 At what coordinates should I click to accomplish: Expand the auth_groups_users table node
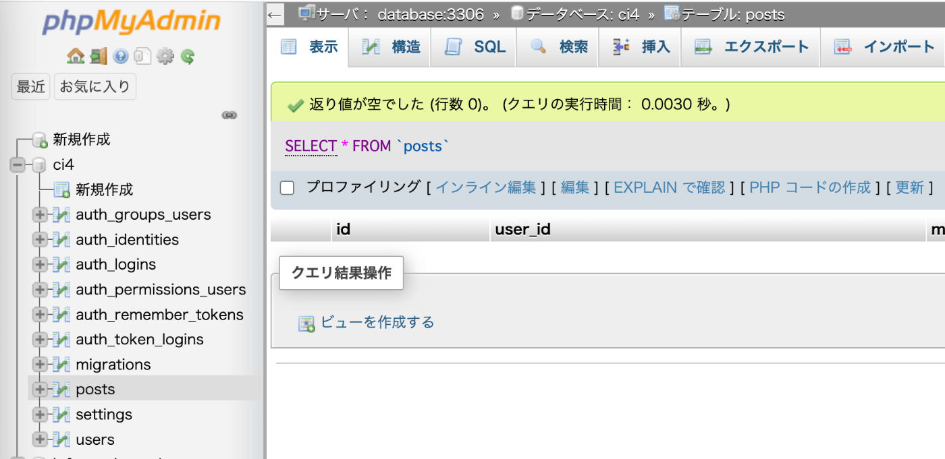point(40,215)
